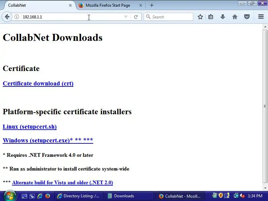268x201 pixels.
Task: Open the Firefox hamburger menu
Action: pos(261,16)
